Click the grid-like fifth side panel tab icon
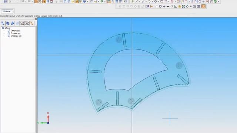The width and height of the screenshot is (237, 133). coord(22,23)
